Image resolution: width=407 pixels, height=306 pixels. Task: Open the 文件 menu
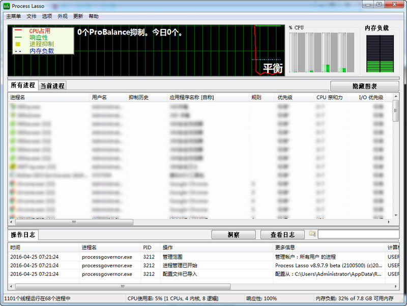[32, 16]
